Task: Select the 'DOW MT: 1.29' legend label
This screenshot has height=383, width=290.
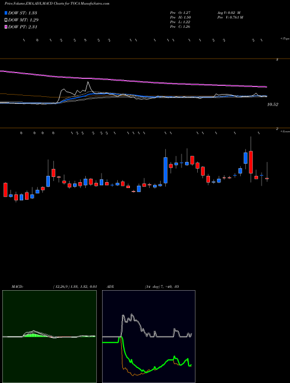Action: coord(23,20)
